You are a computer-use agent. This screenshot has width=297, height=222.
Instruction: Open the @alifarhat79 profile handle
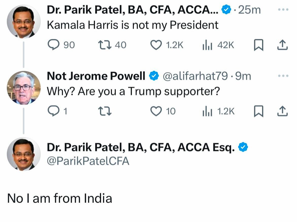pyautogui.click(x=195, y=76)
